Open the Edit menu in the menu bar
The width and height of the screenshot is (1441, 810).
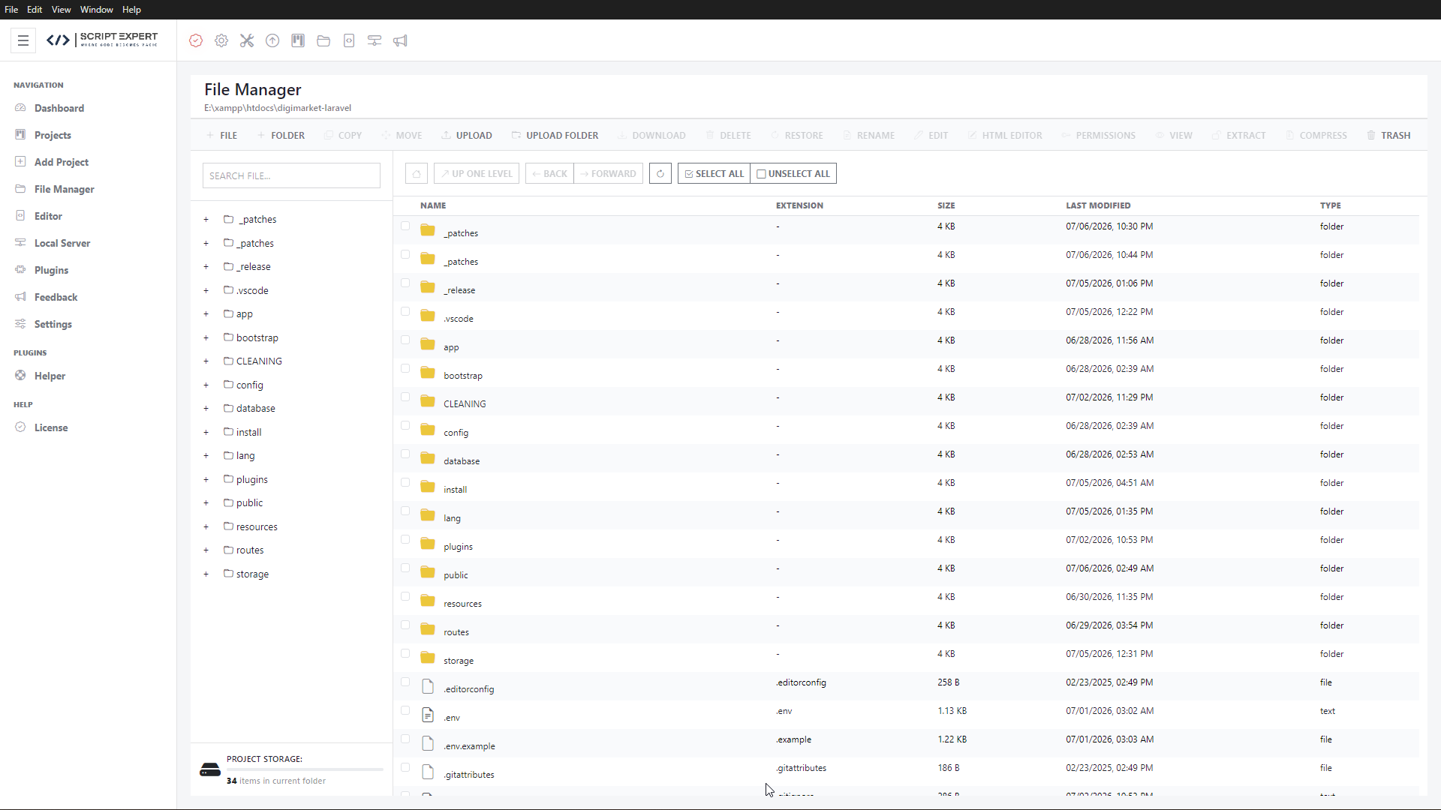pyautogui.click(x=35, y=10)
